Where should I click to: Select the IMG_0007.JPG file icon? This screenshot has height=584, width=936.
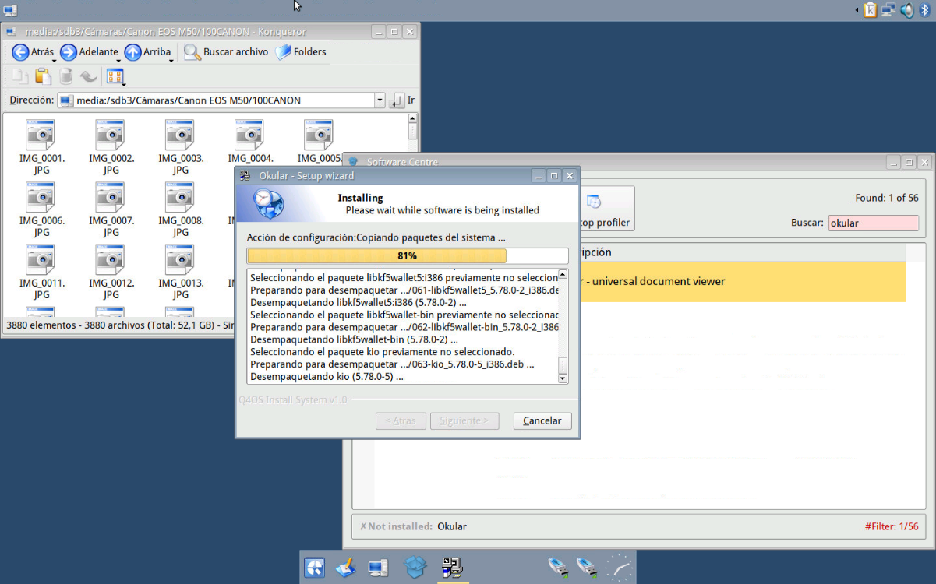tap(111, 199)
